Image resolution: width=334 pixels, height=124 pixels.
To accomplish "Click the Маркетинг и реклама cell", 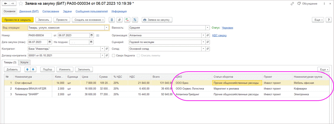I will tap(237, 89).
